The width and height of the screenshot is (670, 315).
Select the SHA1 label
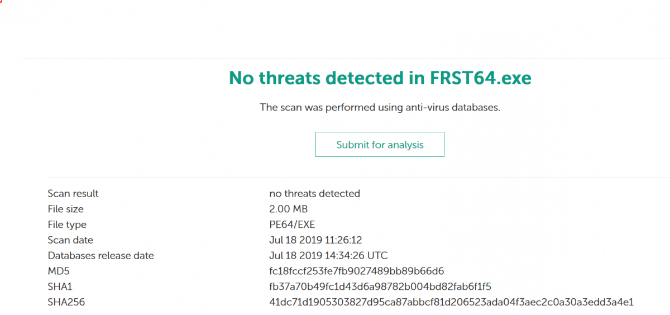click(x=60, y=287)
